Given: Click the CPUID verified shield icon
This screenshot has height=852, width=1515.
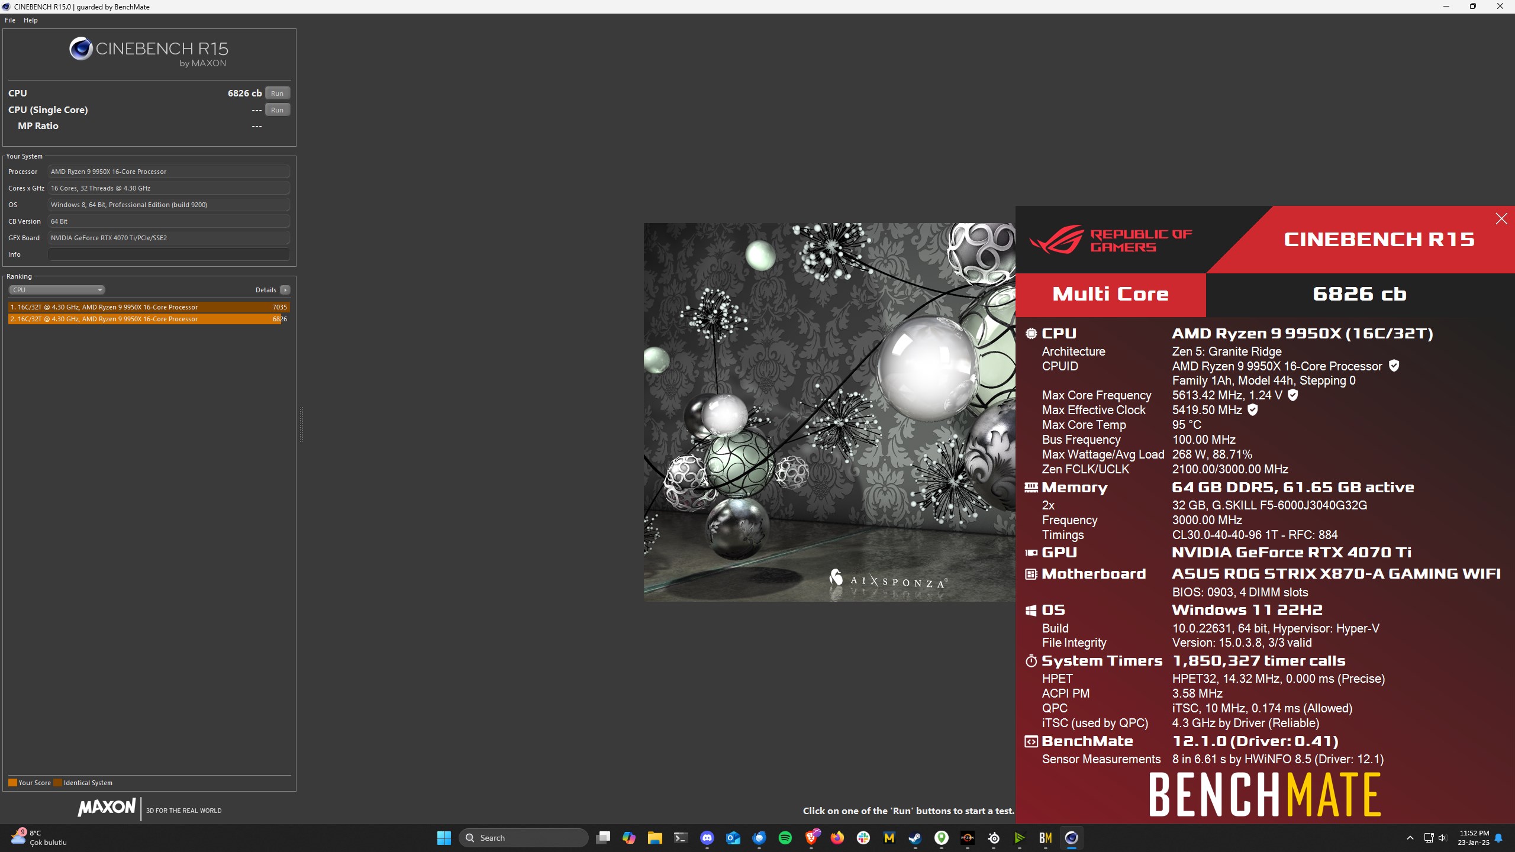Looking at the screenshot, I should tap(1394, 366).
